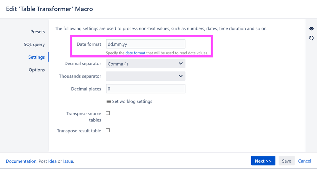
Task: Switch to the Presets tab
Action: 38,32
